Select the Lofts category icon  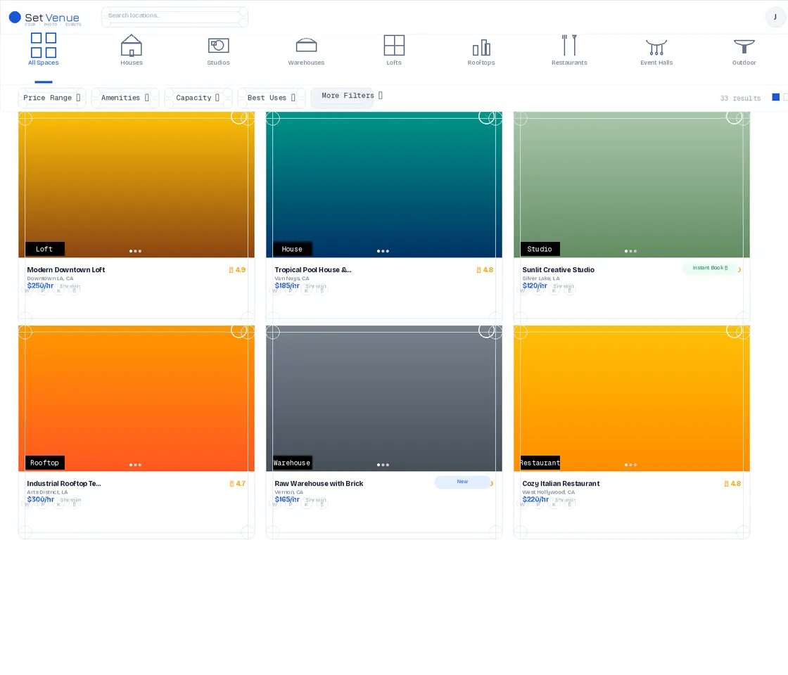point(394,45)
